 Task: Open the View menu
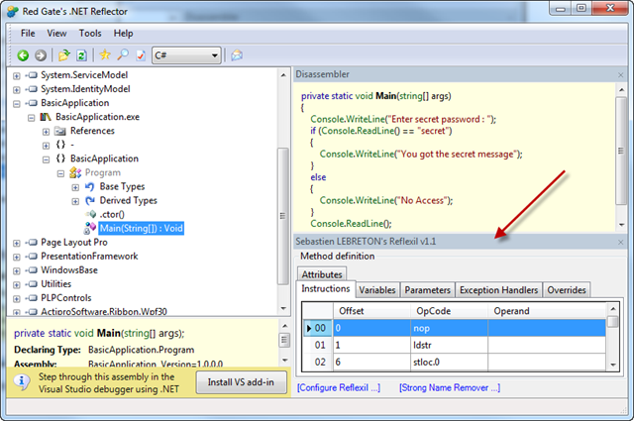click(x=56, y=33)
